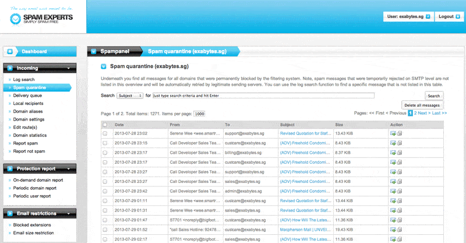466x243 pixels.
Task: Click the icon next to User: exabytes.sg
Action: click(x=428, y=17)
